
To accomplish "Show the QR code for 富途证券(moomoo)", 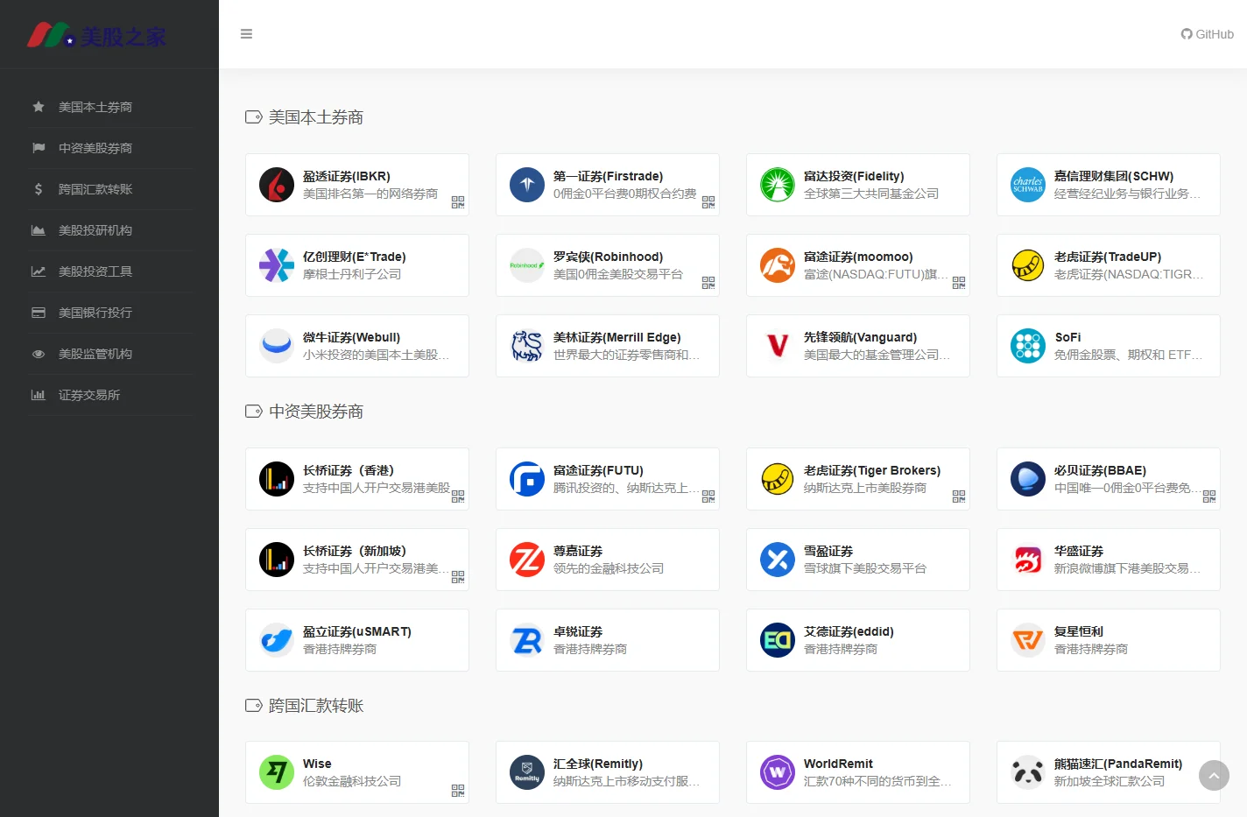I will tap(959, 283).
